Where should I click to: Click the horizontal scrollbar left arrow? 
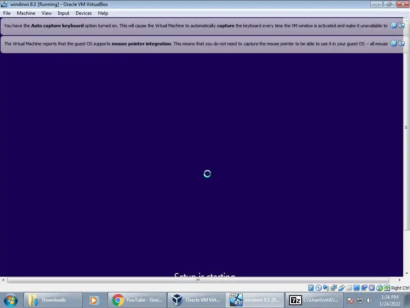(x=3, y=280)
